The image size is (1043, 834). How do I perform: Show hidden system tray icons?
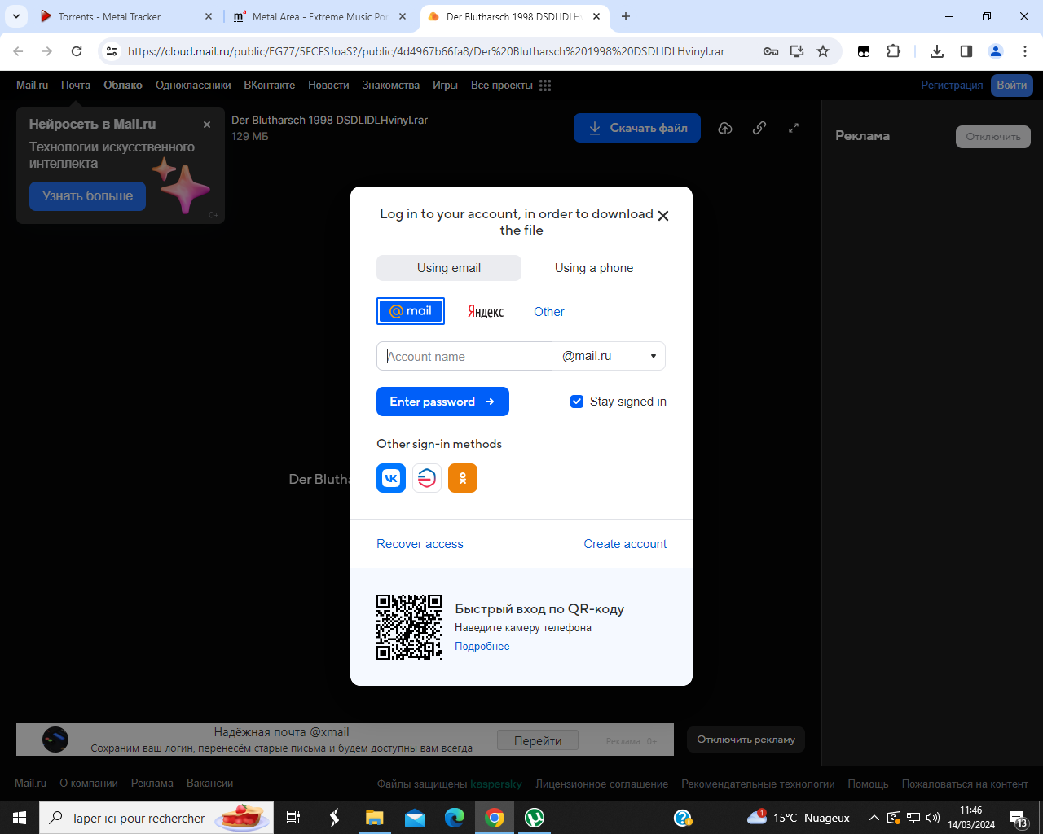point(874,818)
